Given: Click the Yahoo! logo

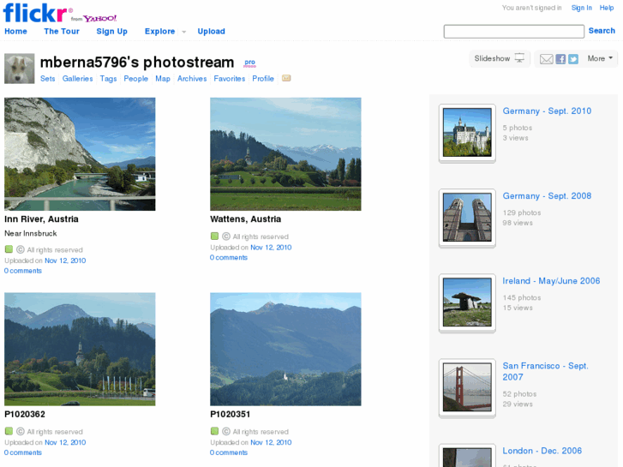Looking at the screenshot, I should [99, 18].
